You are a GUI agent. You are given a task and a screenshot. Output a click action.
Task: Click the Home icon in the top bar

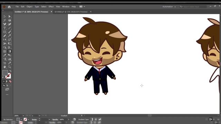[x=9, y=7]
